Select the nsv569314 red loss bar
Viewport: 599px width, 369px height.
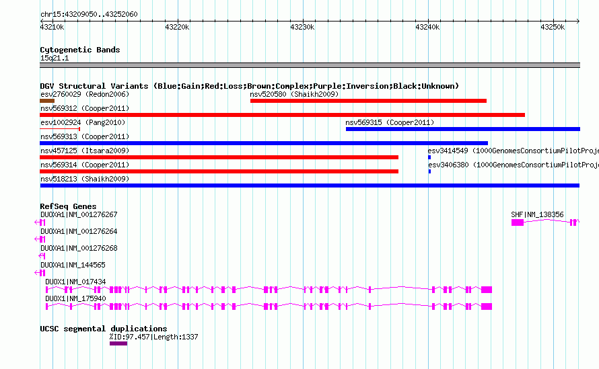(x=219, y=171)
